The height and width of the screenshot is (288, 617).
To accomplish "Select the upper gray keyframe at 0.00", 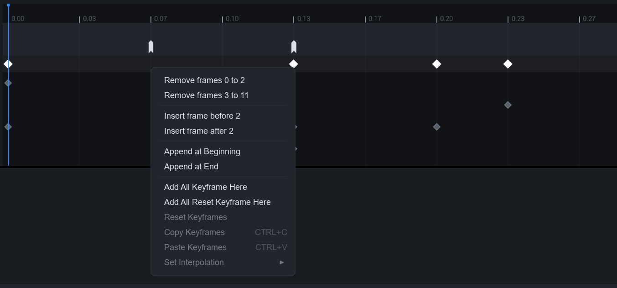I will tap(8, 83).
